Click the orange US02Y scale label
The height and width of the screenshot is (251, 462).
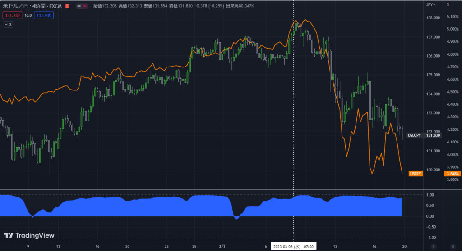point(415,174)
